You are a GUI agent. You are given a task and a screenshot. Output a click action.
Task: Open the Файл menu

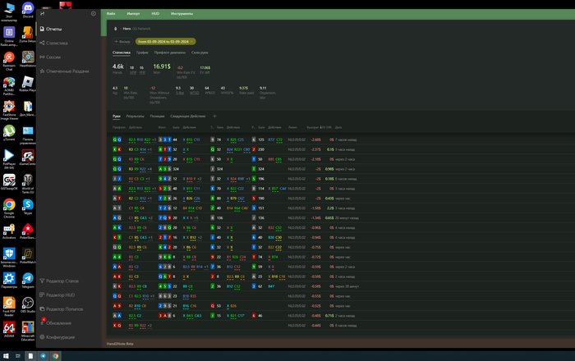(x=111, y=14)
